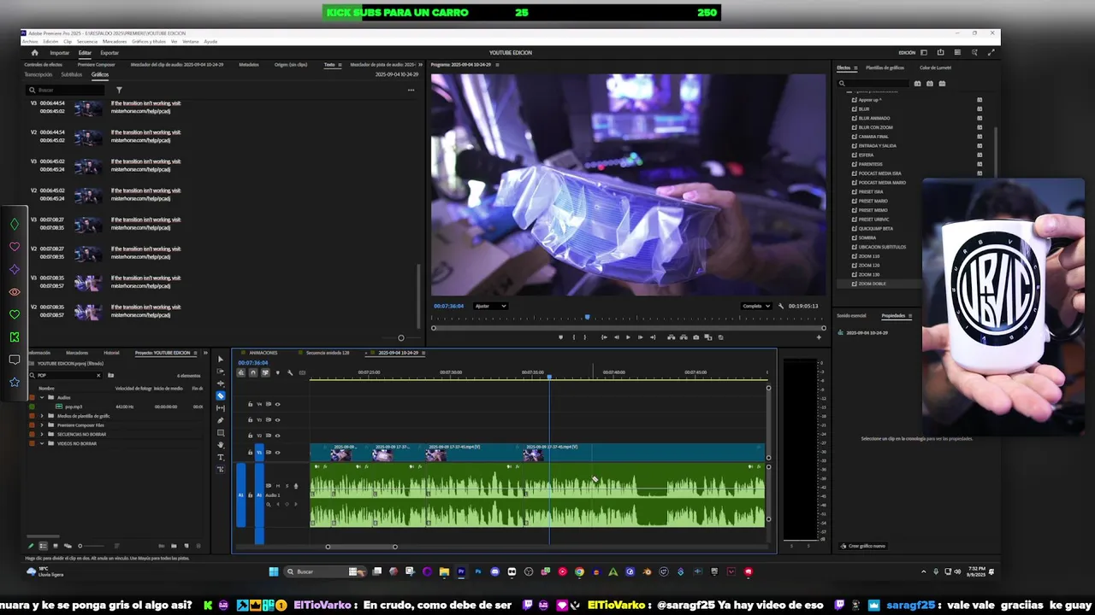Mark In bracket in Program Monitor
The width and height of the screenshot is (1095, 615).
[574, 337]
